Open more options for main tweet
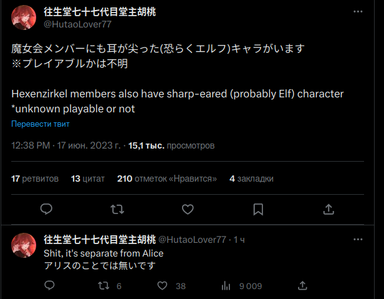 point(358,12)
